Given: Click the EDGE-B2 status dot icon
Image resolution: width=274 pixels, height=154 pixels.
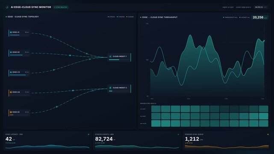Looking at the screenshot, I should 11,52.
